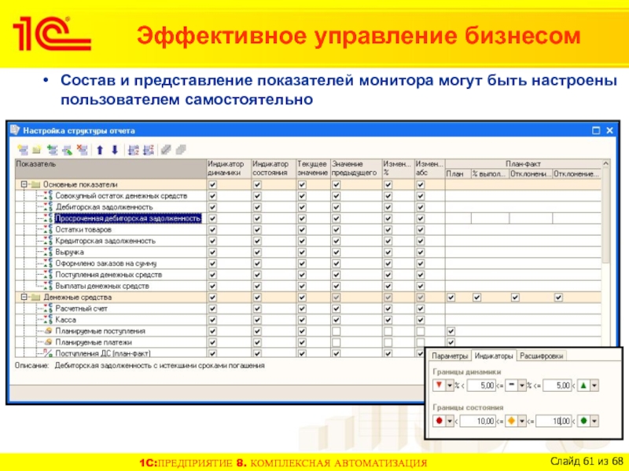Collapse the Денежные средства tree group
This screenshot has width=629, height=471.
pos(24,298)
